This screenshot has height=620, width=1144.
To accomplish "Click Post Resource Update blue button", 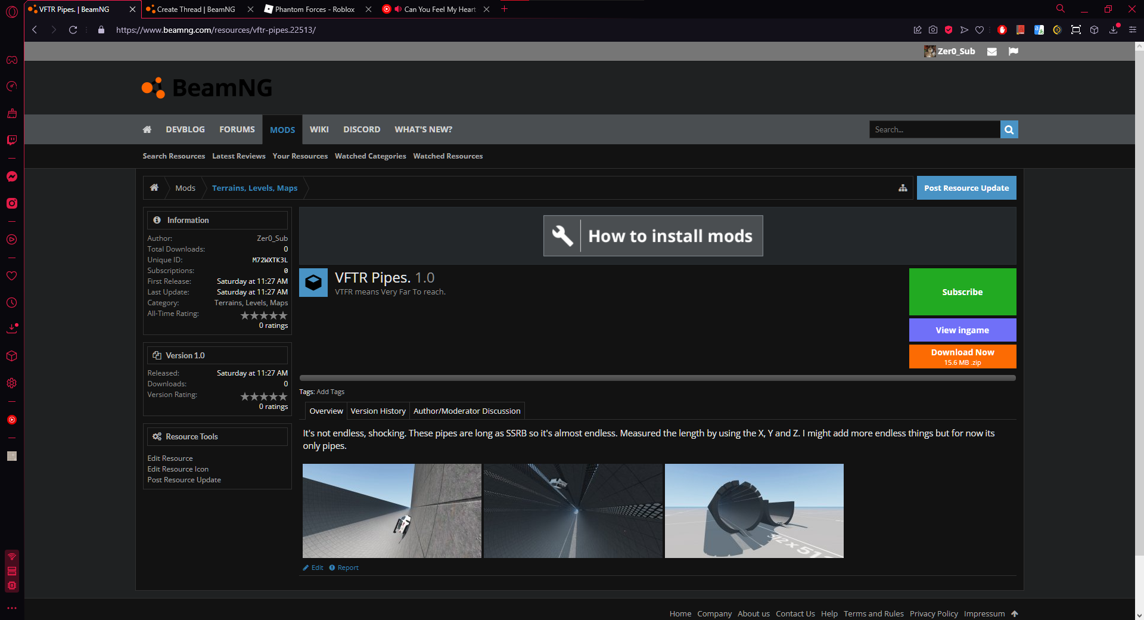I will [x=966, y=188].
